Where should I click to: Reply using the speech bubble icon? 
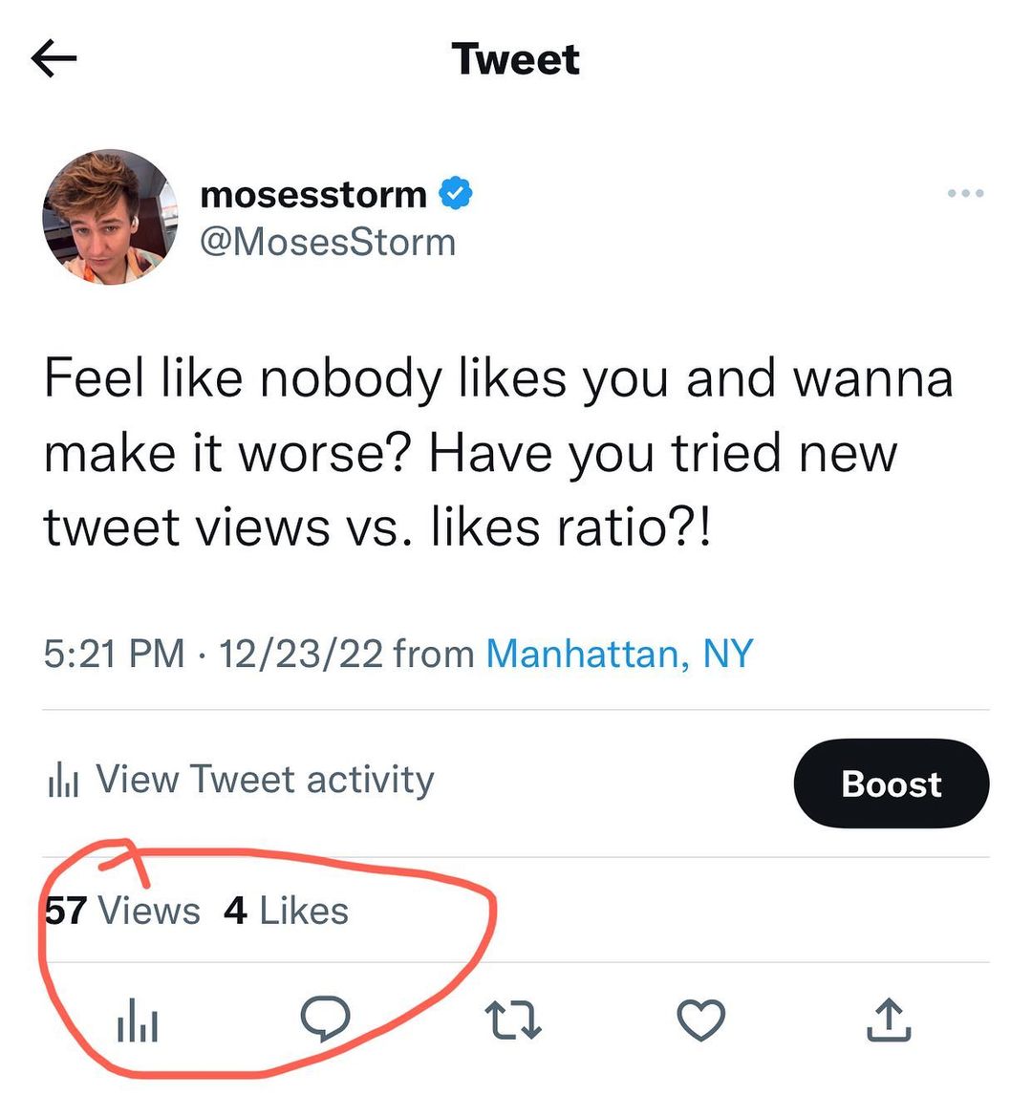point(325,1019)
